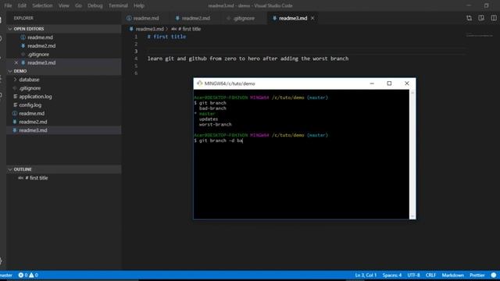
Task: Click 'updates' in the terminal branch list
Action: 209,119
